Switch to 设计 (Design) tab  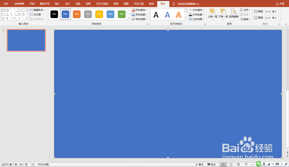click(68, 4)
